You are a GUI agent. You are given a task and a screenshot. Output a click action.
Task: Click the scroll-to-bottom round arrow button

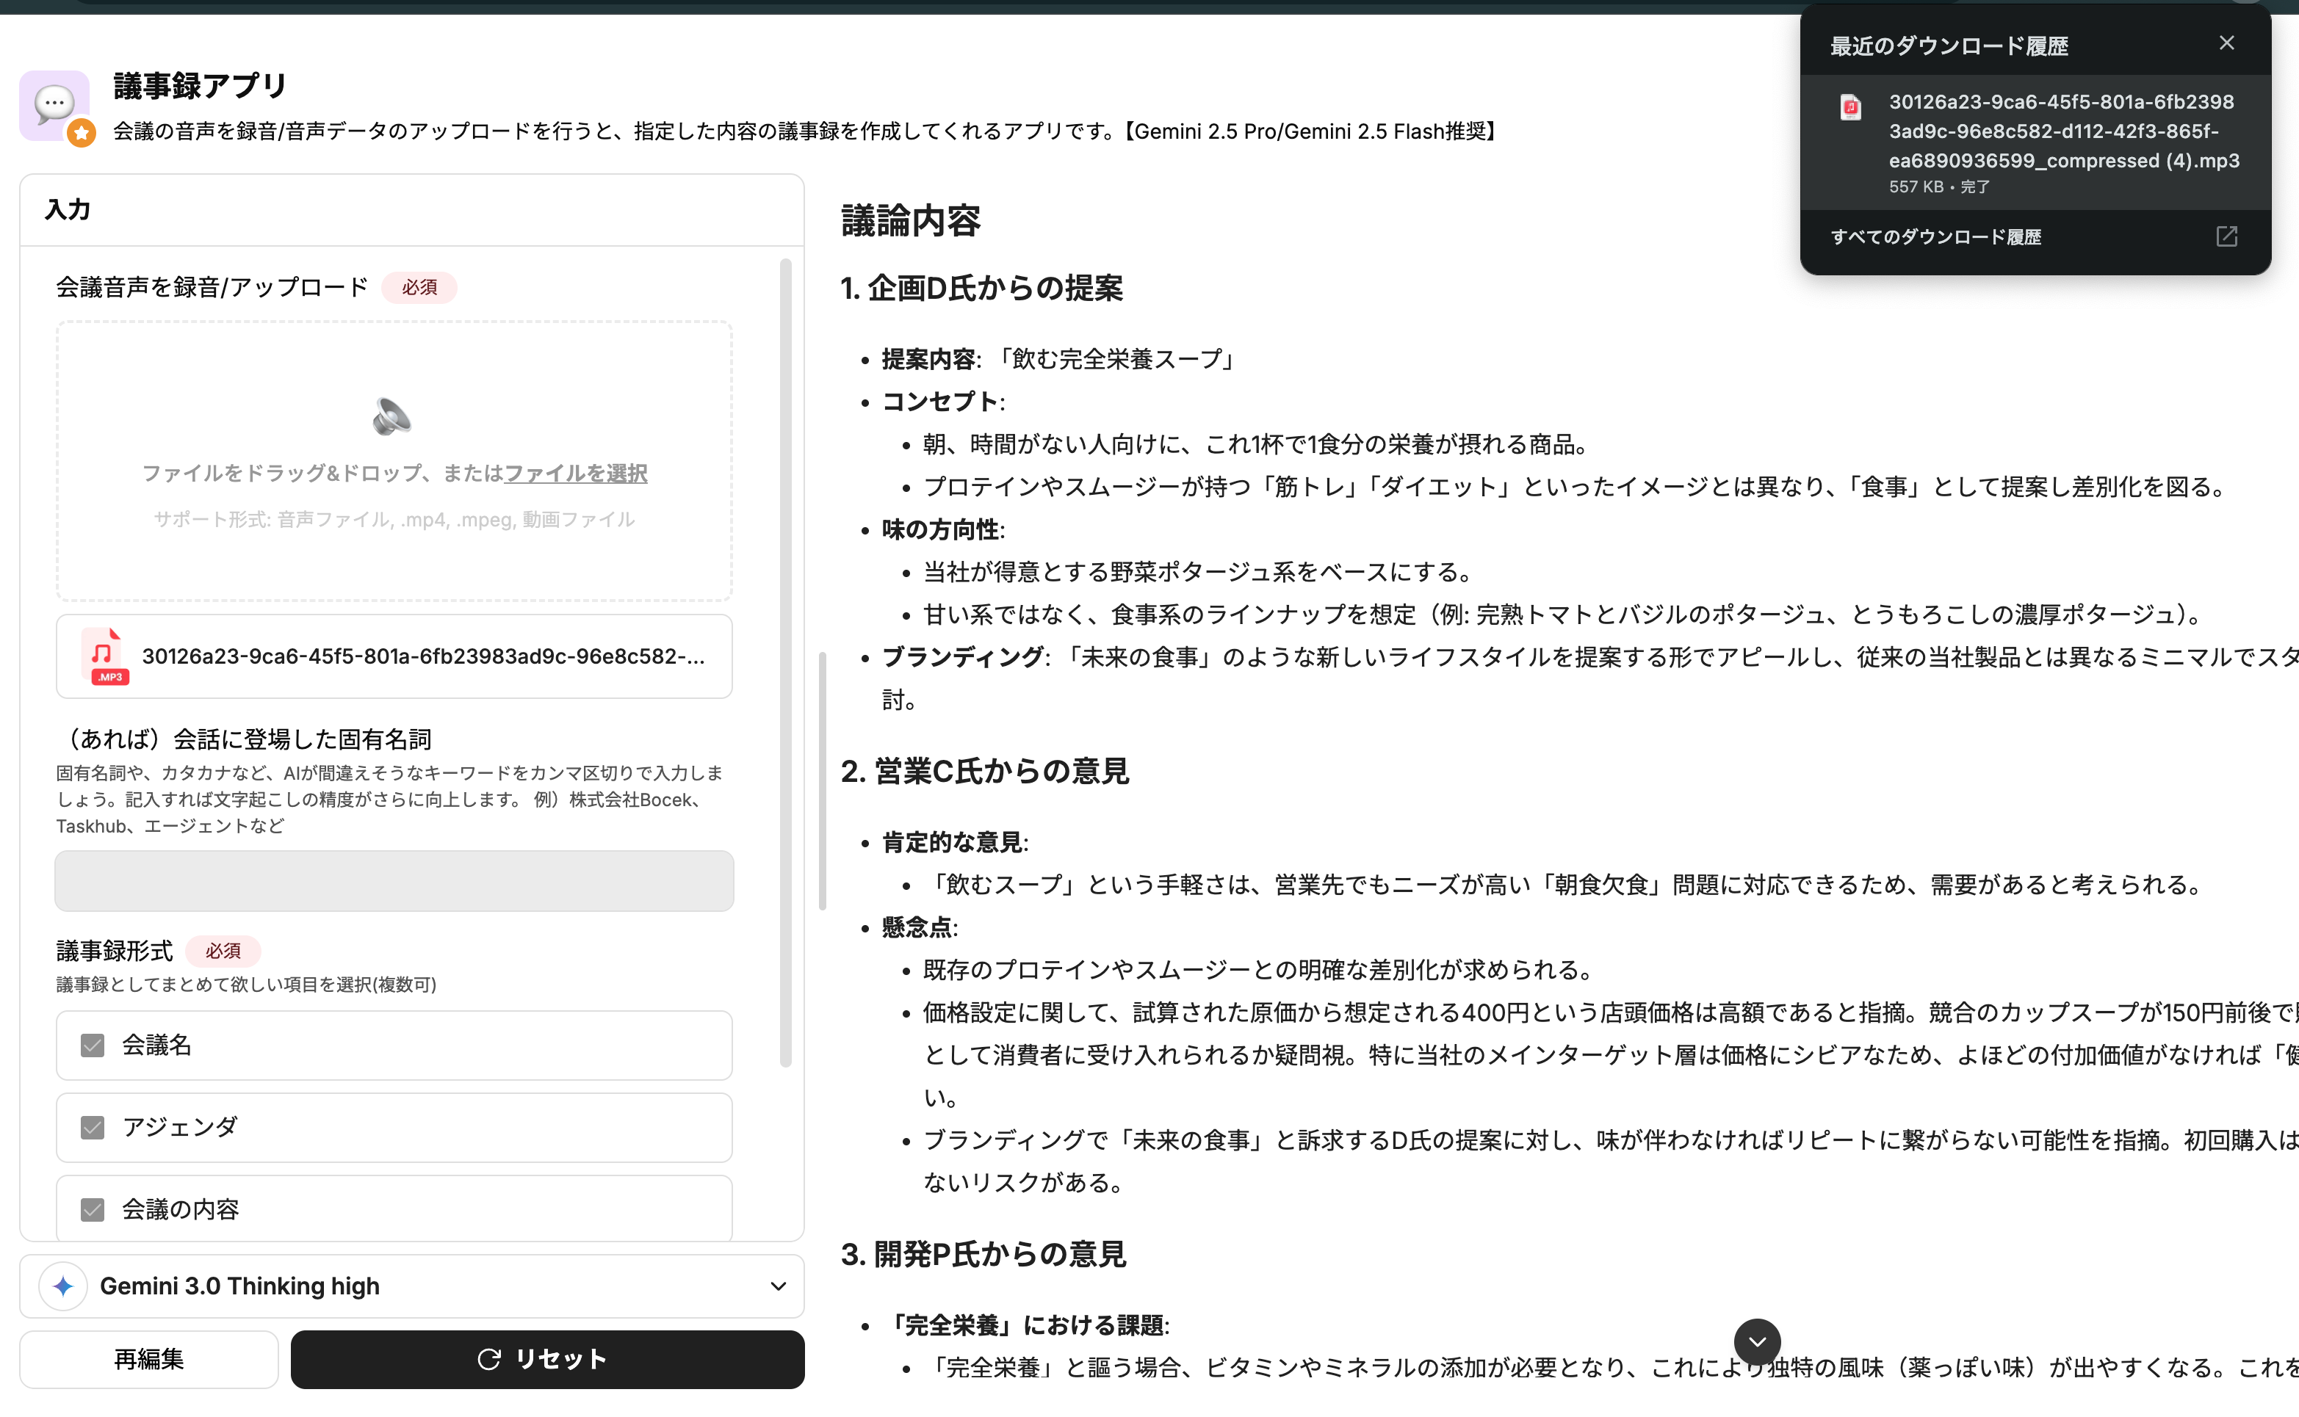1756,1341
